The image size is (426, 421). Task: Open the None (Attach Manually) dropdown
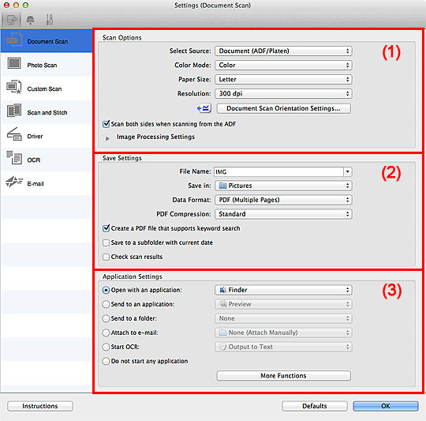283,333
